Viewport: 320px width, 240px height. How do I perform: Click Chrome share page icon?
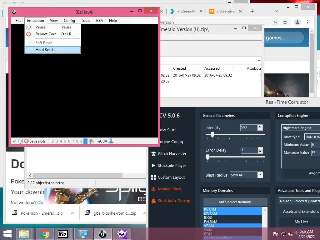pos(275,22)
